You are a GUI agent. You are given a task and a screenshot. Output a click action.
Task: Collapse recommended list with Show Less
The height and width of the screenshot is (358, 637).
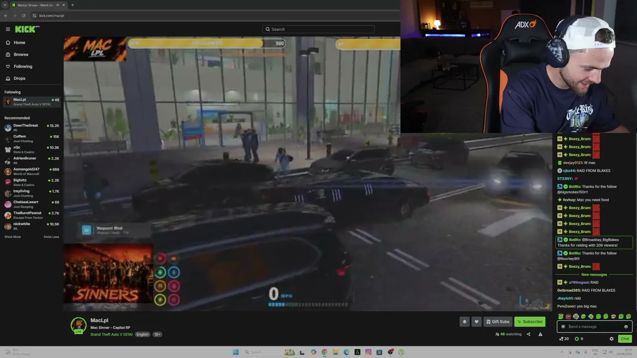click(51, 237)
